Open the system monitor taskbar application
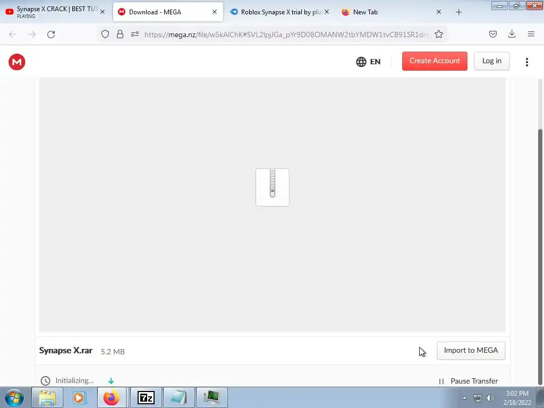The height and width of the screenshot is (408, 544). click(211, 397)
